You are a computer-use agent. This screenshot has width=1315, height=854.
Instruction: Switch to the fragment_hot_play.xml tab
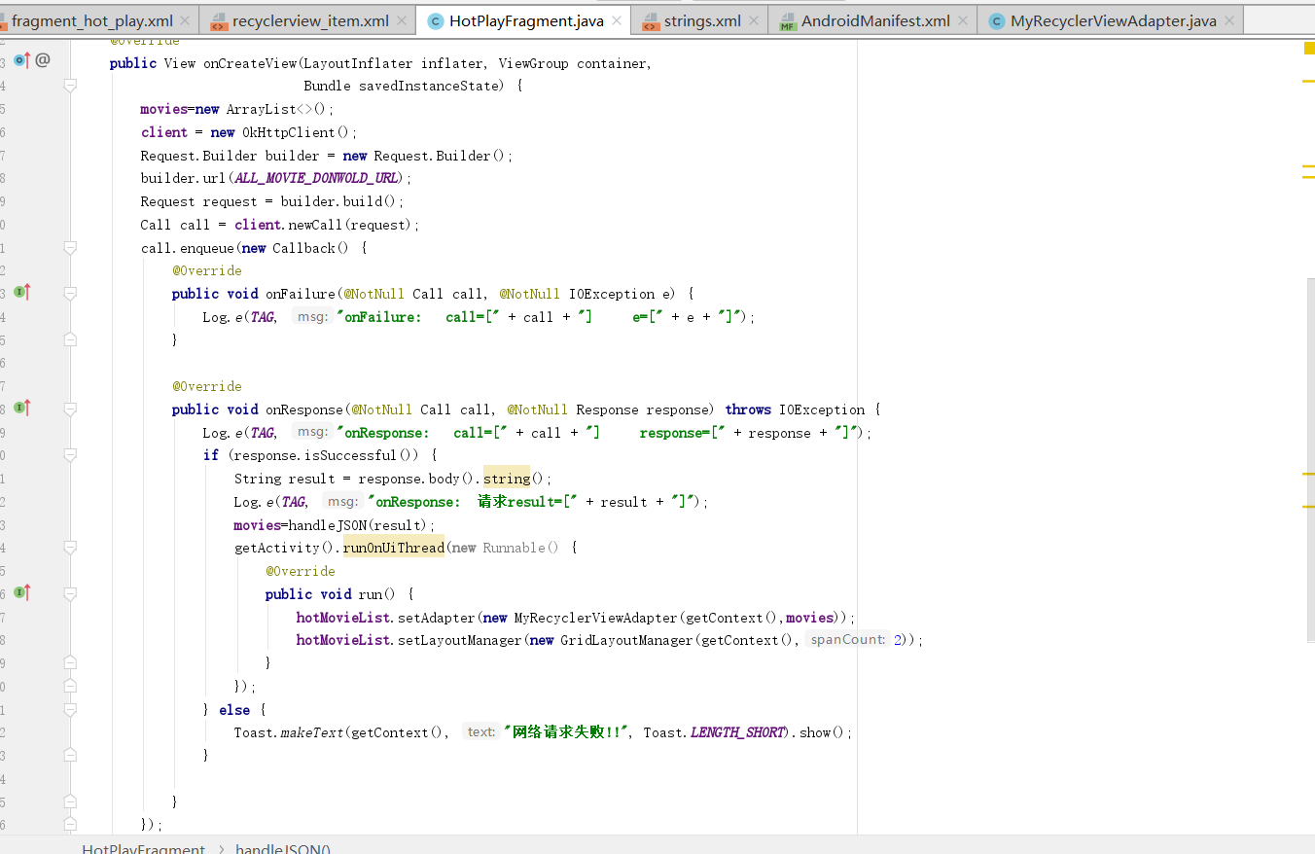tap(92, 20)
